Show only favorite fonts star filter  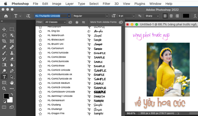[x=77, y=22]
